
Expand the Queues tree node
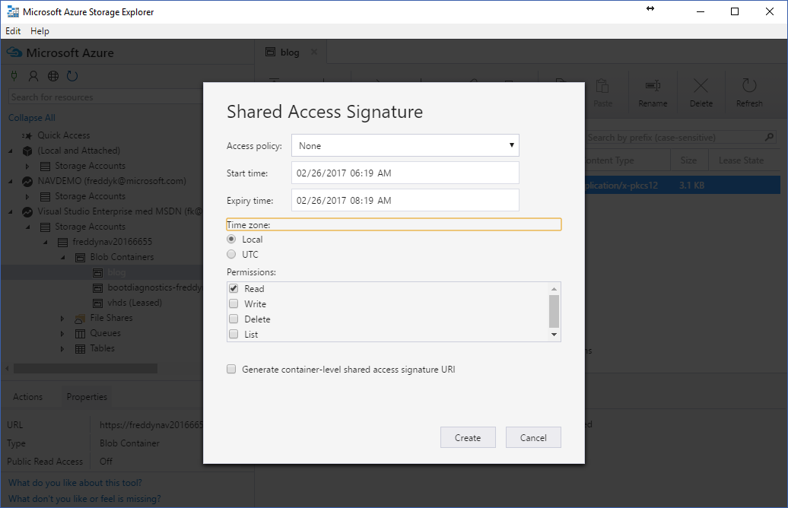tap(62, 333)
